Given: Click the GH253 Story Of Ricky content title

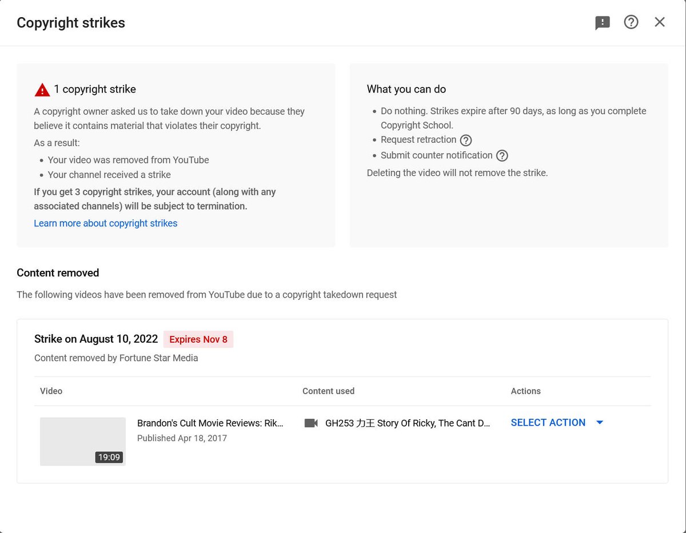Looking at the screenshot, I should (408, 423).
